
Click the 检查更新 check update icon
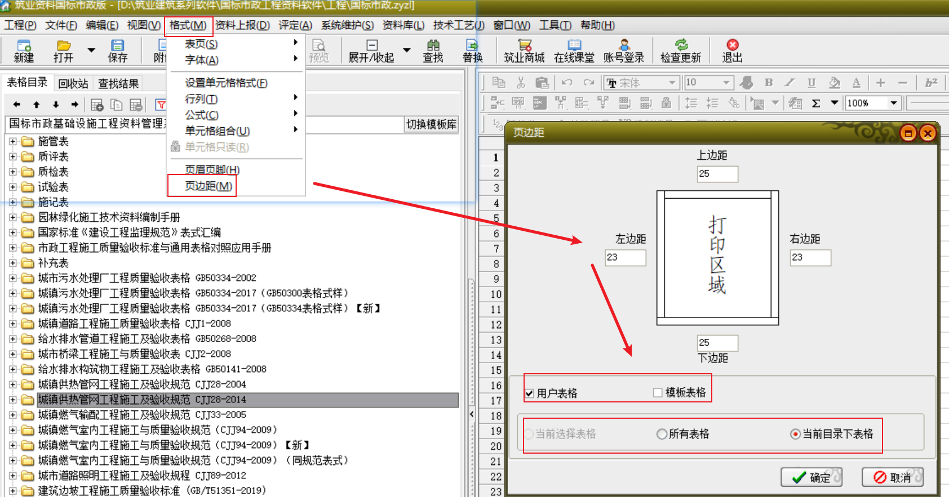681,45
